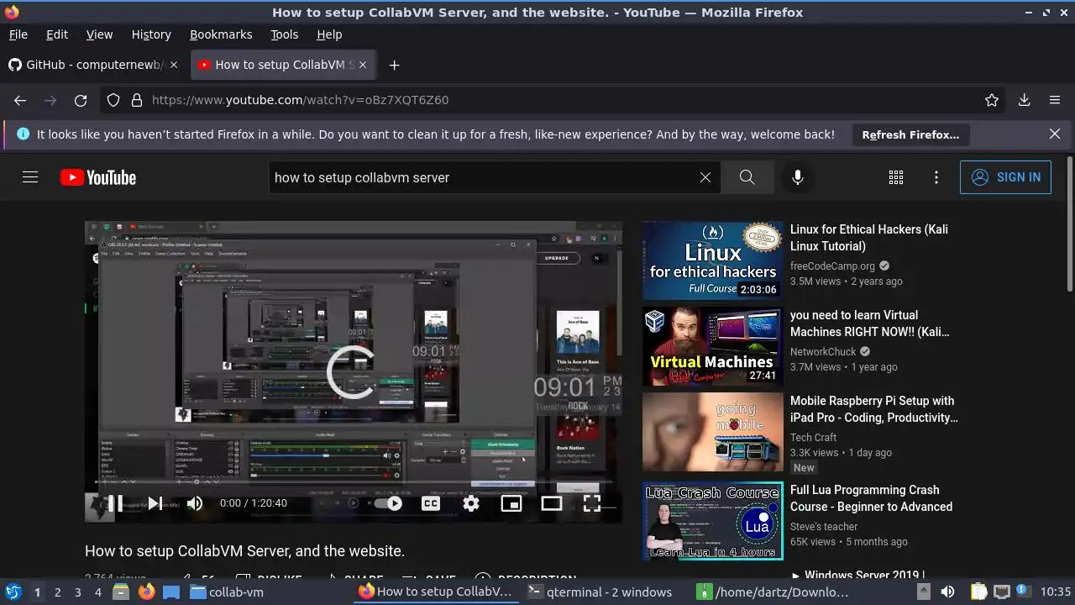
Task: Close the GitHub tab
Action: [x=174, y=65]
